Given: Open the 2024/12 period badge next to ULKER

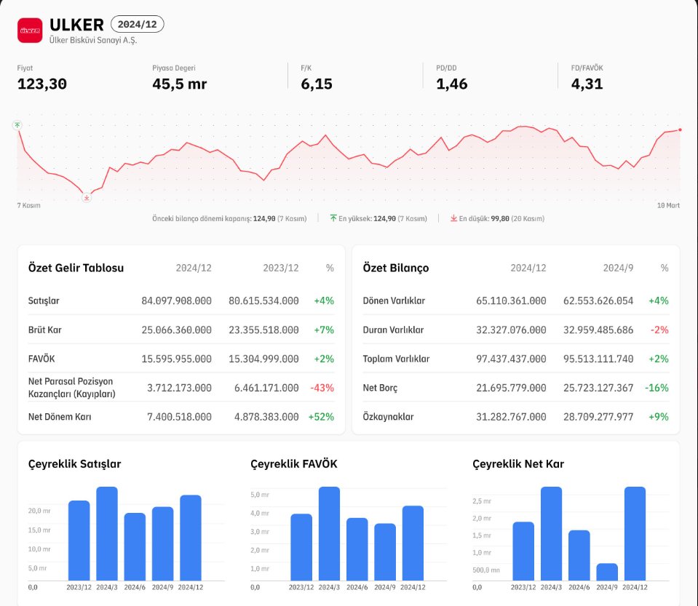Looking at the screenshot, I should point(137,24).
